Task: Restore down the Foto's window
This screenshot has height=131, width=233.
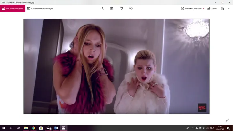Action: (x=222, y=2)
